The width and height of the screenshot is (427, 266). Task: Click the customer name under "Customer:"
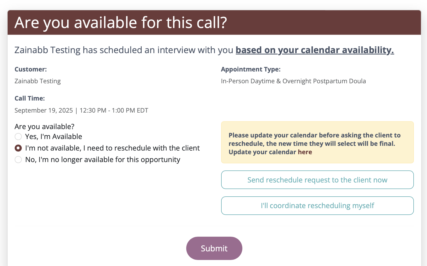click(38, 81)
